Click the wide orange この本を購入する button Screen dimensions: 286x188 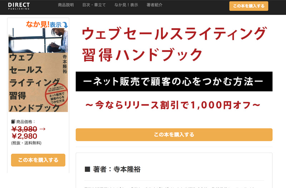click(x=174, y=135)
